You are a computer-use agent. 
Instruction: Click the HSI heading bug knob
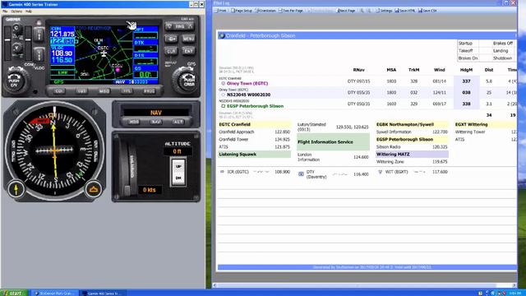tap(94, 190)
